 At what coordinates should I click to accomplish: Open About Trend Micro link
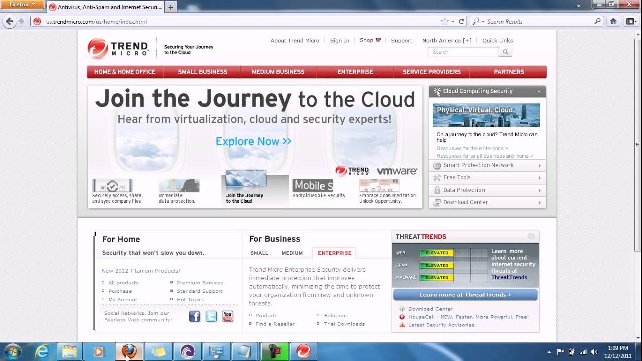pyautogui.click(x=295, y=40)
